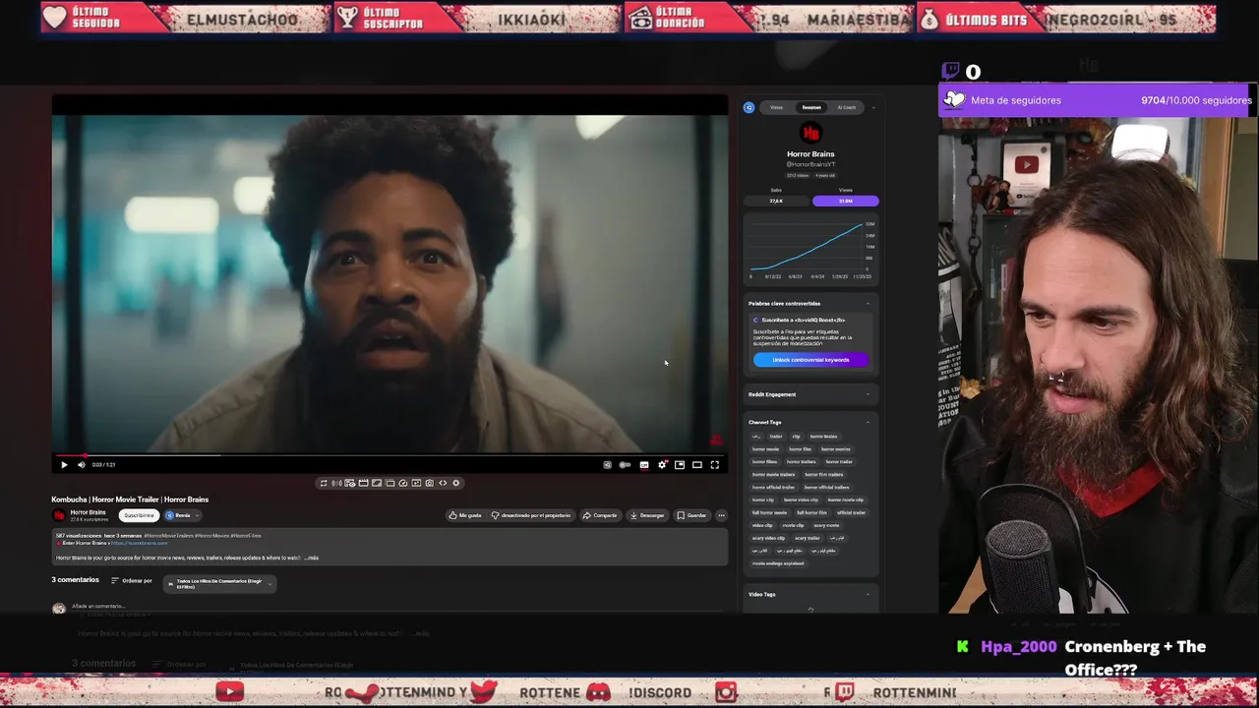Enter fullscreen on the video player
The height and width of the screenshot is (708, 1259).
tap(715, 465)
